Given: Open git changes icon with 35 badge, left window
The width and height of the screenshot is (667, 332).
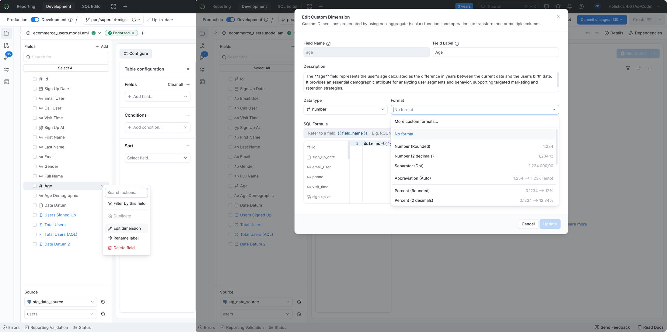Looking at the screenshot, I should pyautogui.click(x=6, y=57).
